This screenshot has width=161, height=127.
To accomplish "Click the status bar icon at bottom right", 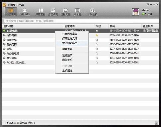I will [x=156, y=123].
